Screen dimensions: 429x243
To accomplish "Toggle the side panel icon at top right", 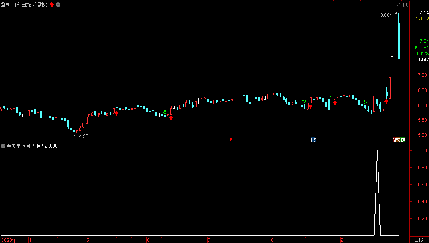I will point(406,5).
